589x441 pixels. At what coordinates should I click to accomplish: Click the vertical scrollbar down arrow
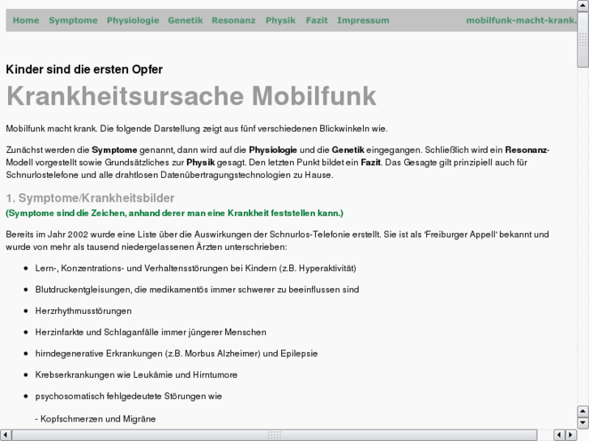pyautogui.click(x=583, y=423)
